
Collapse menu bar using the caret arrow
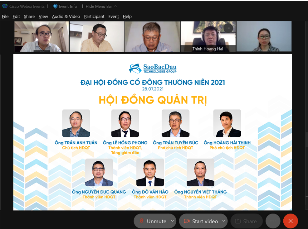pyautogui.click(x=115, y=6)
